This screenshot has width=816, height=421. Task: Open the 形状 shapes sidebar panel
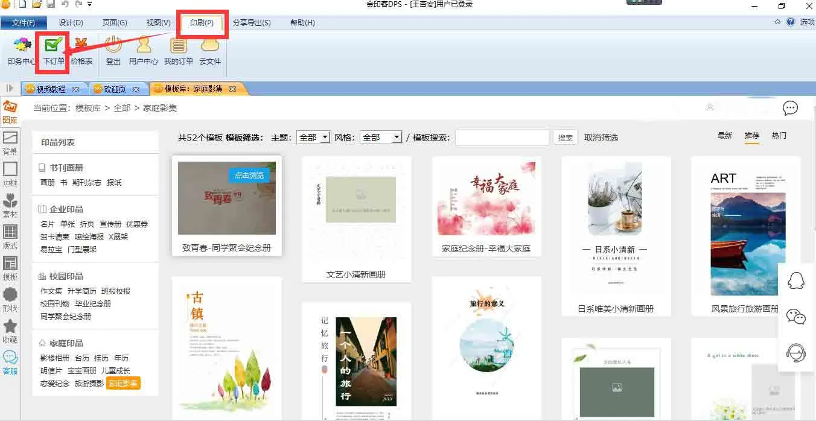coord(10,300)
